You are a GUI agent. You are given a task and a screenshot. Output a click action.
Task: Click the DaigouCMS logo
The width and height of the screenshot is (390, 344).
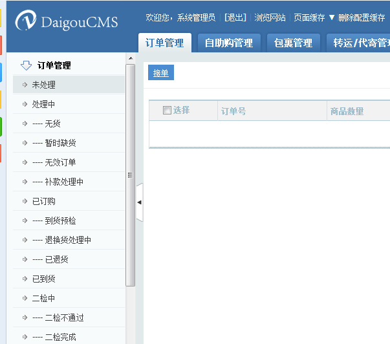[x=66, y=21]
